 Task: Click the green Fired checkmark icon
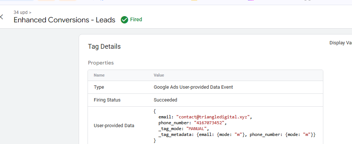coord(124,20)
